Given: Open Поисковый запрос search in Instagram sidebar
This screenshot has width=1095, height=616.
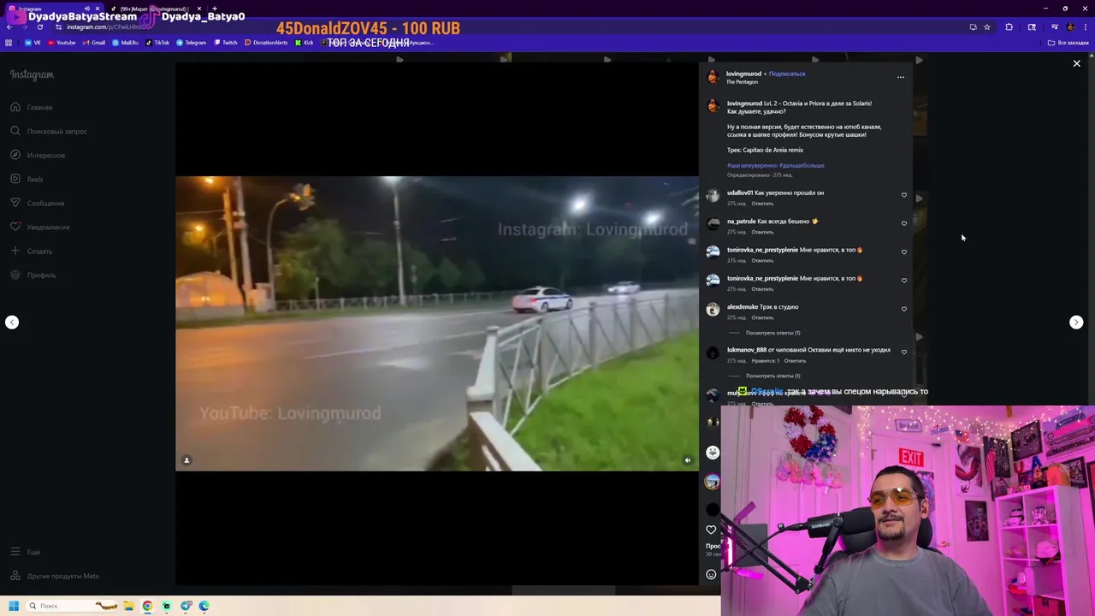Looking at the screenshot, I should point(49,131).
